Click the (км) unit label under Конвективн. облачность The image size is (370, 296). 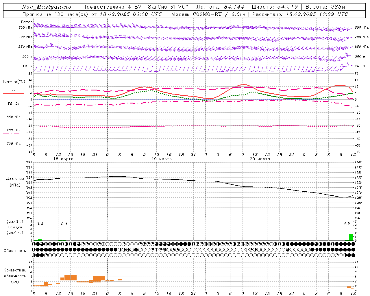[x=15, y=282]
